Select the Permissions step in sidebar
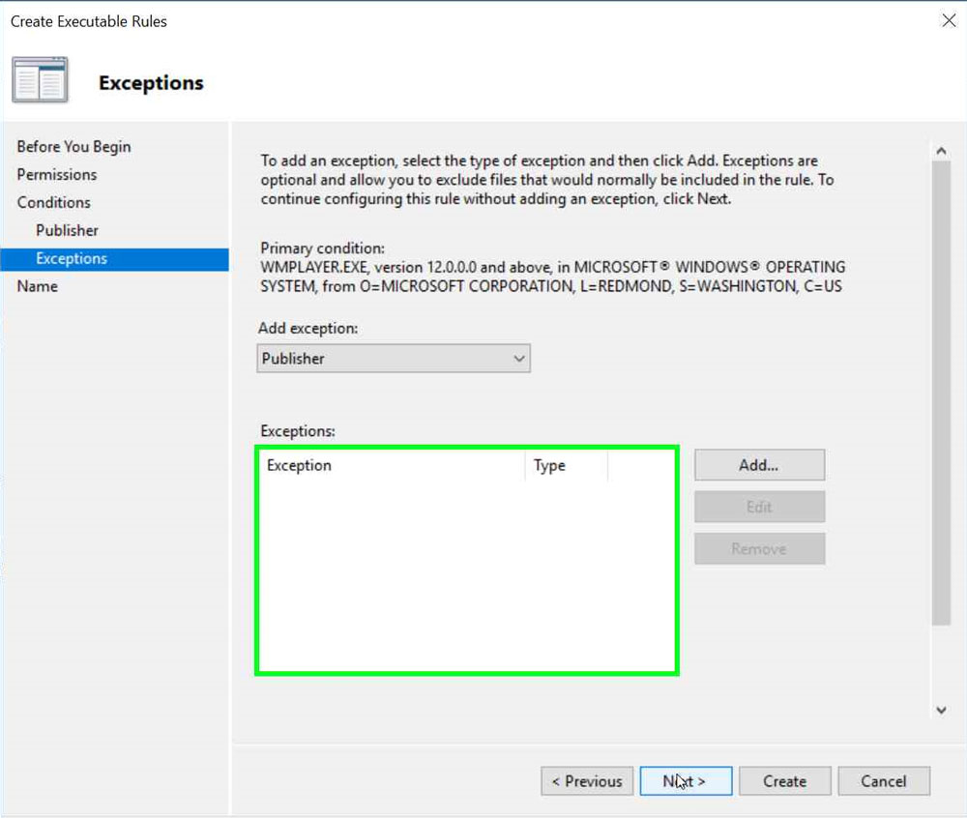 [x=57, y=175]
